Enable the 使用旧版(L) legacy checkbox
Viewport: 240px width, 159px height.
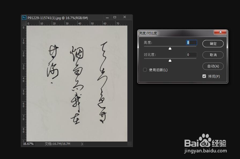coord(145,70)
